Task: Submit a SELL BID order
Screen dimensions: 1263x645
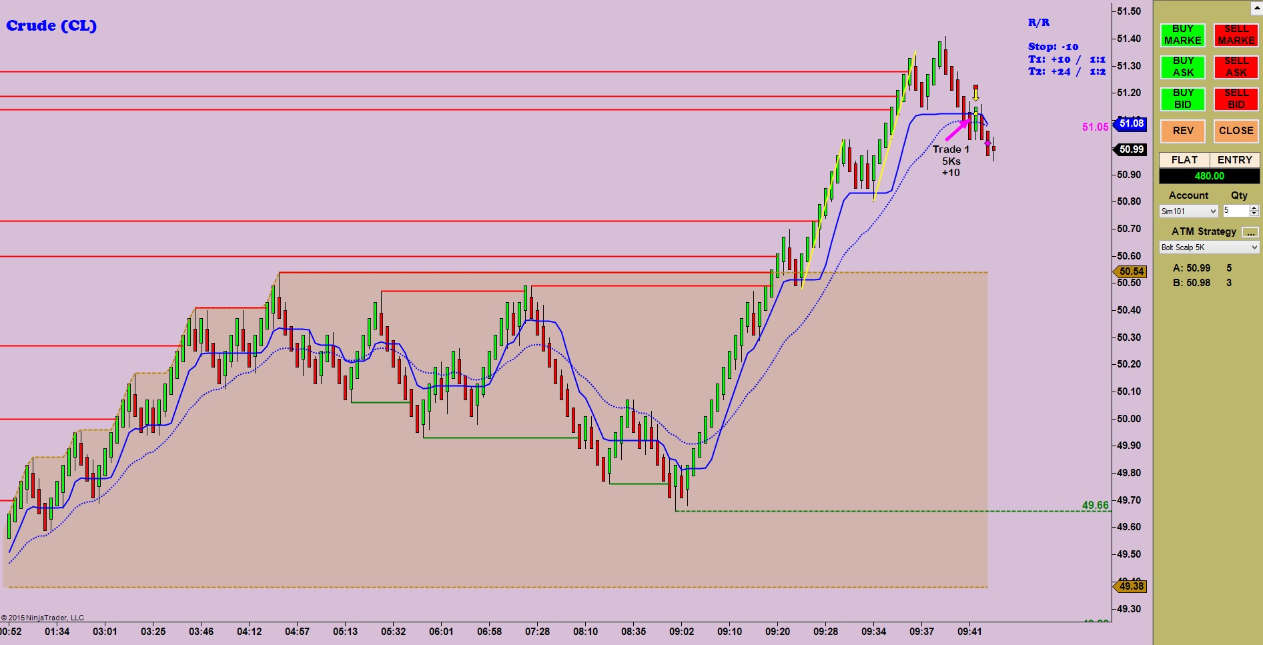Action: (1236, 99)
